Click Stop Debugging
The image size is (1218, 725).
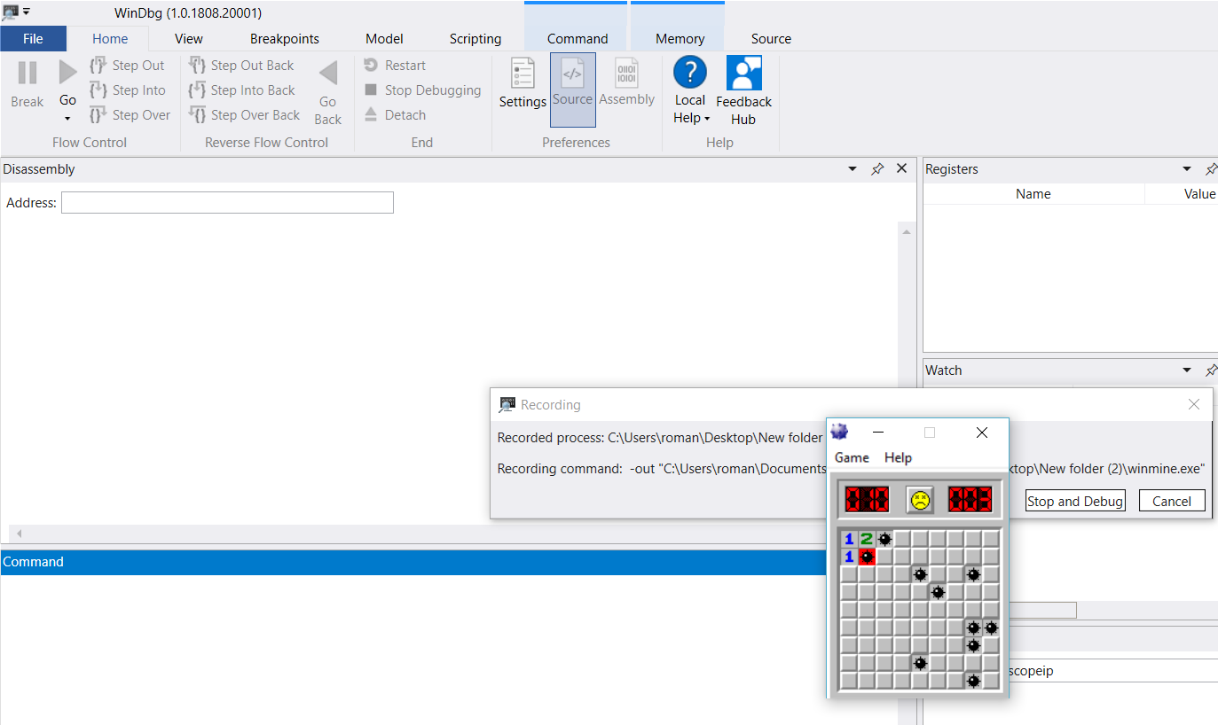pos(422,90)
